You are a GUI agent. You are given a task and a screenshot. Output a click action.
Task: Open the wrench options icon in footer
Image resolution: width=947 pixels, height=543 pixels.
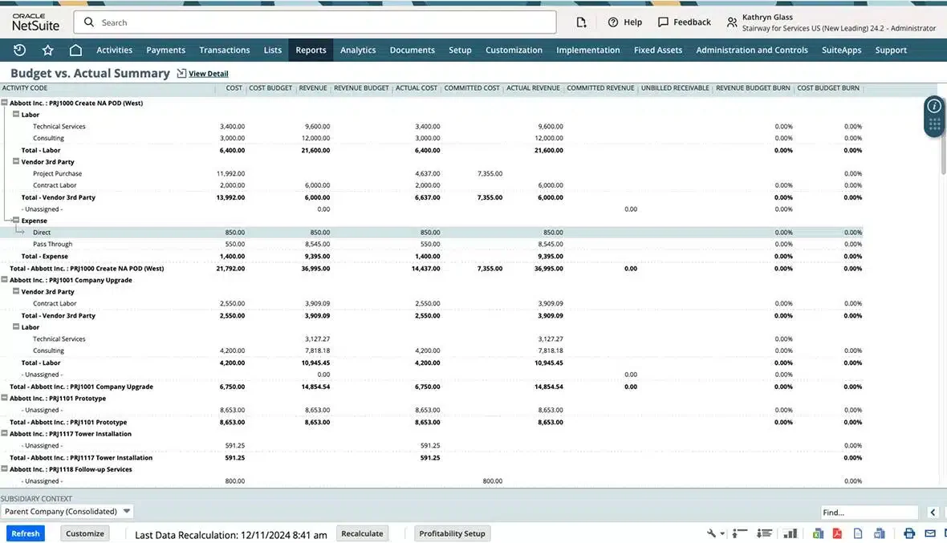point(712,533)
